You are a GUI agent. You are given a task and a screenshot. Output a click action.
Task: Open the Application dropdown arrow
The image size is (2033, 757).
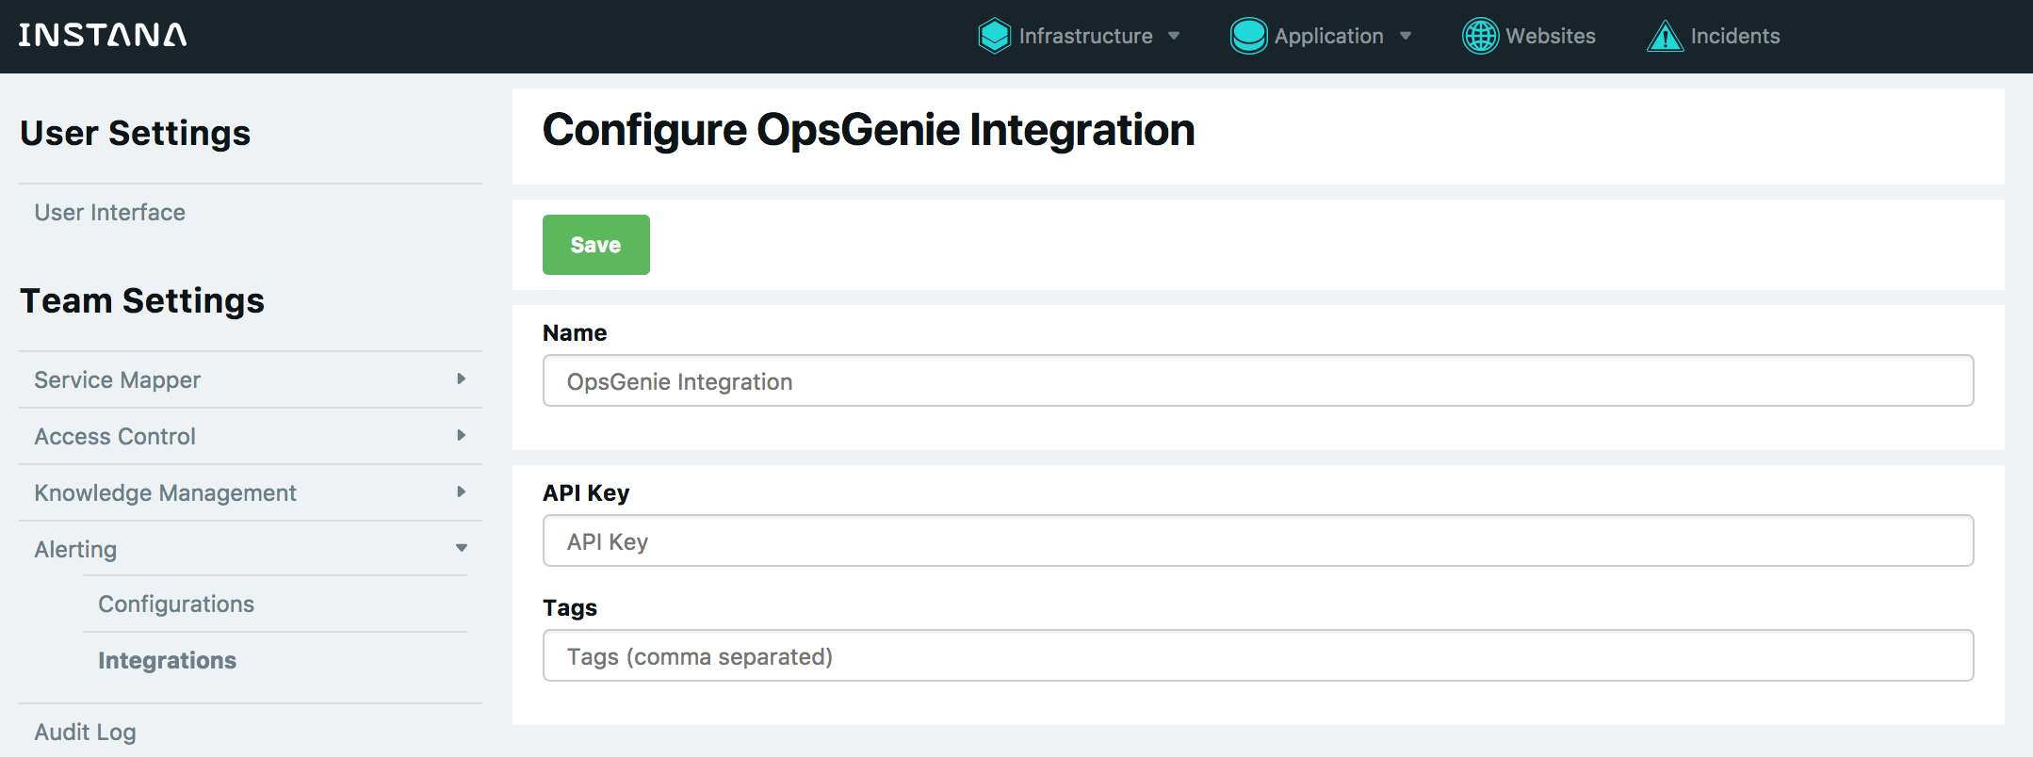(1406, 36)
